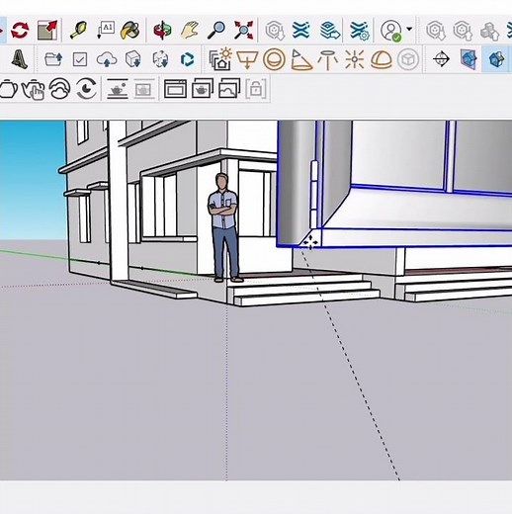Click the checkmark box toolbar icon
Viewport: 512px width, 514px height.
(80, 59)
